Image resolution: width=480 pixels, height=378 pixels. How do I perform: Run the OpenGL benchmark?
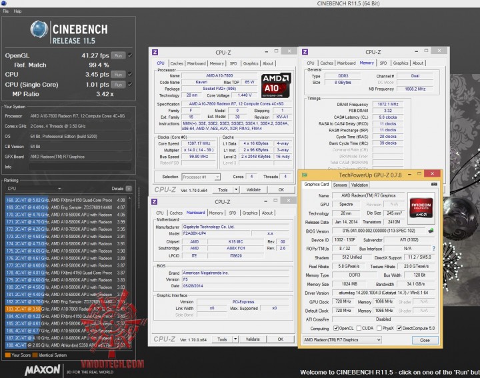[x=118, y=56]
